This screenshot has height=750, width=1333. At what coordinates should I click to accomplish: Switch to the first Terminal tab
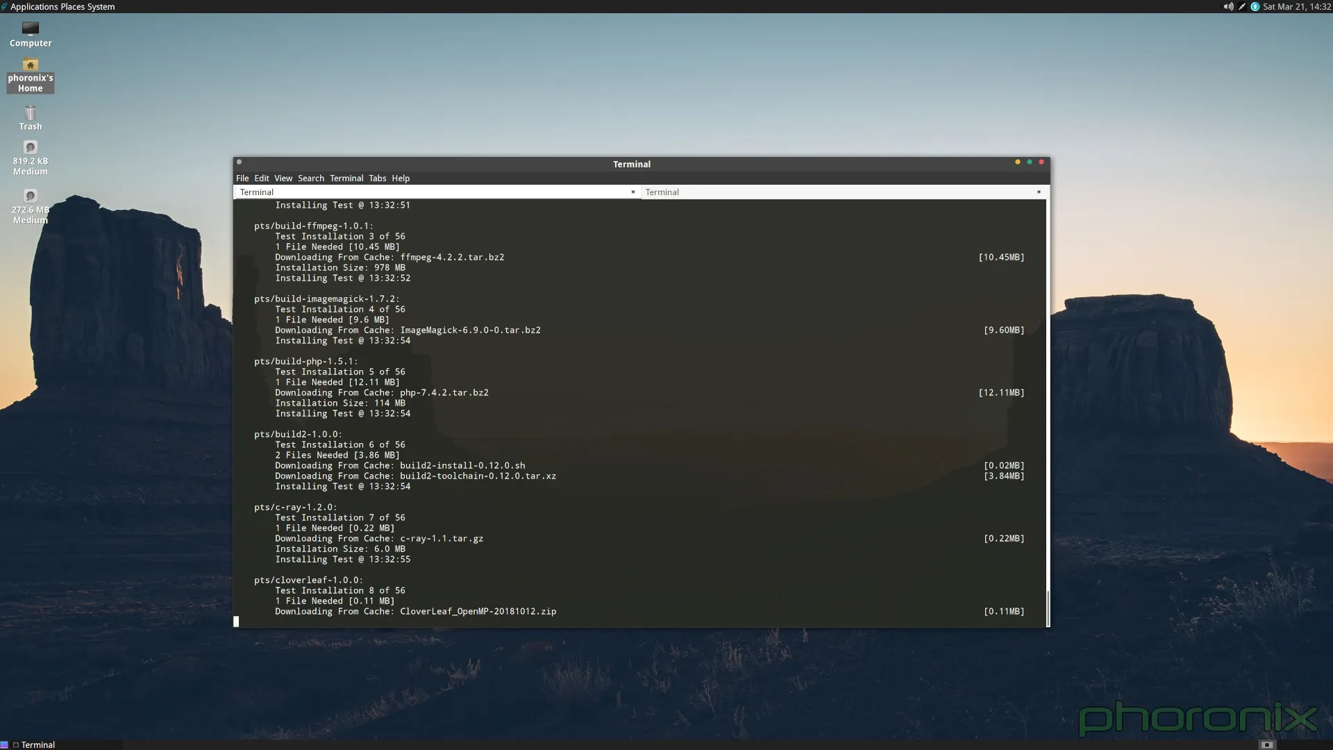click(x=417, y=192)
